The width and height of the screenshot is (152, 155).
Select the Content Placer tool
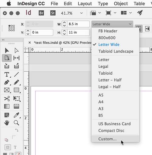(x=16, y=66)
